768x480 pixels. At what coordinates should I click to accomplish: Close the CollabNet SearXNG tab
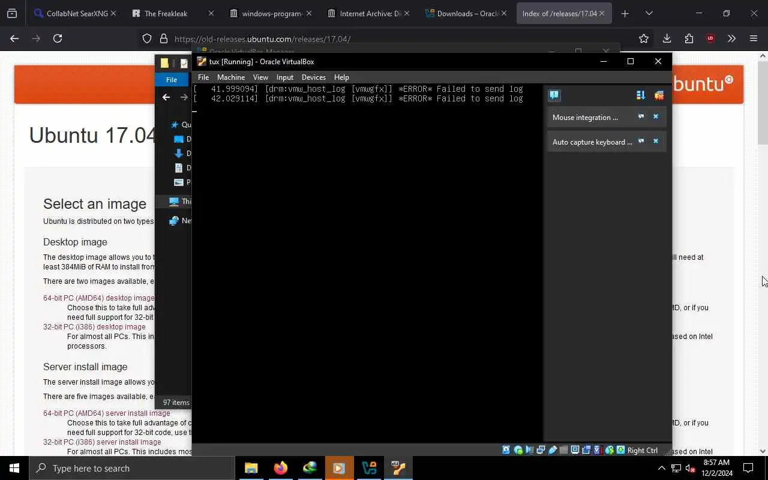coord(113,13)
